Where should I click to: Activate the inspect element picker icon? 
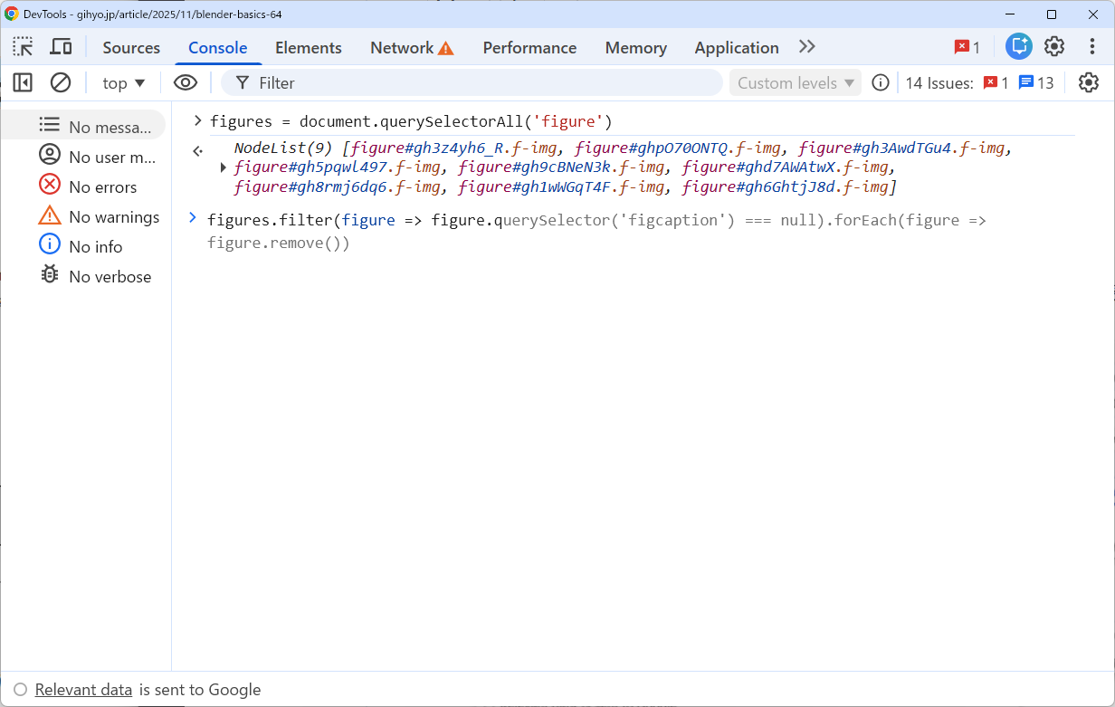click(x=24, y=47)
